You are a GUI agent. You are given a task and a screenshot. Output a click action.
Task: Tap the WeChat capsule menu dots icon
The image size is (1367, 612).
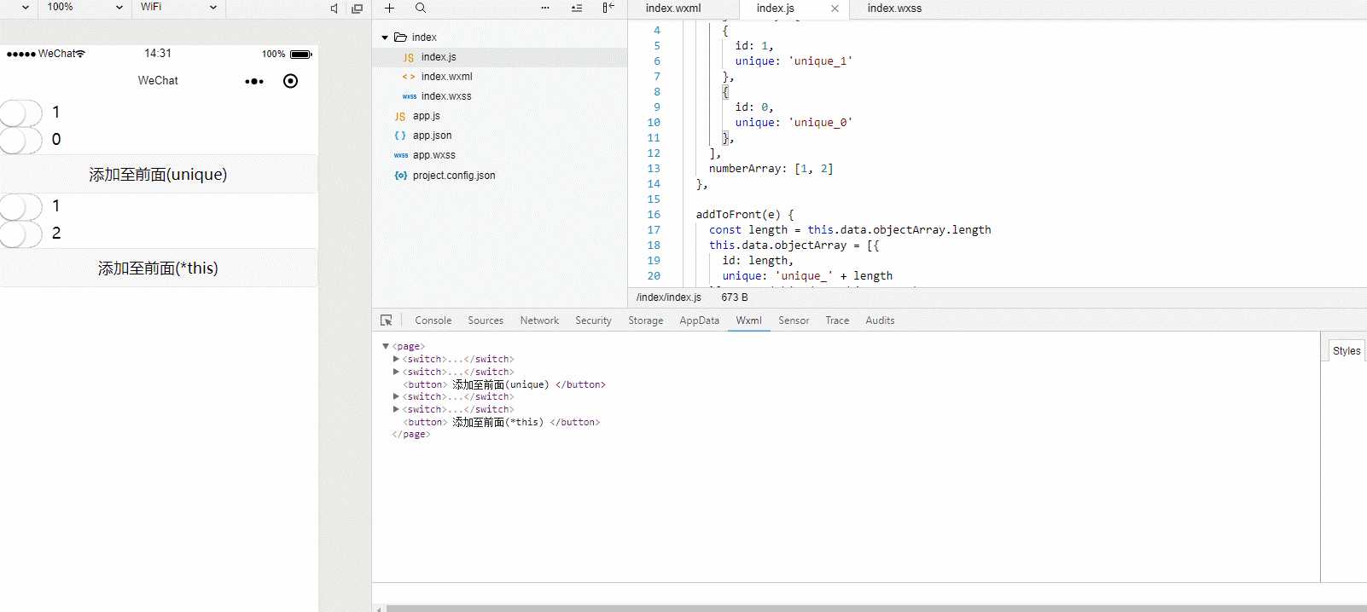[254, 82]
